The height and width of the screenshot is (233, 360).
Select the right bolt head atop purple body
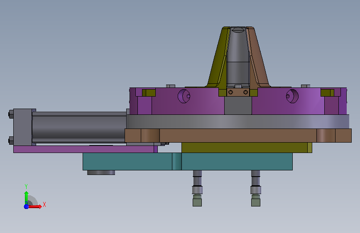[306, 86]
